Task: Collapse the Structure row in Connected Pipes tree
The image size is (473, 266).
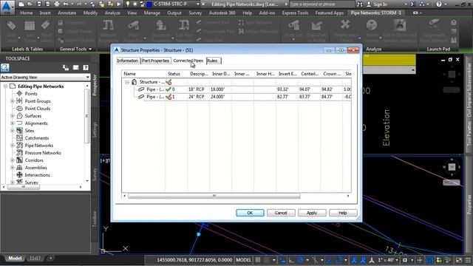Action: point(126,82)
